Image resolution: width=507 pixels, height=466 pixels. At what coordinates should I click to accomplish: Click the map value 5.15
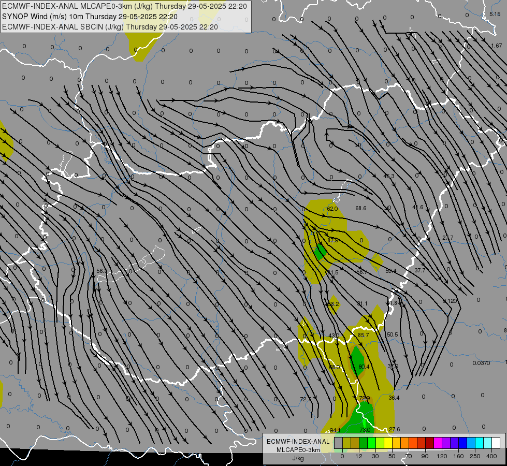(x=495, y=14)
